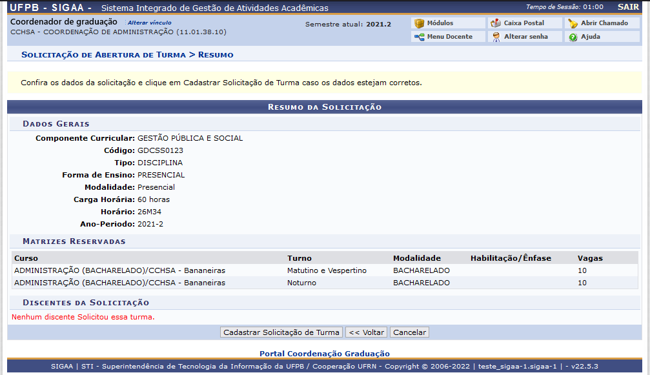Screen dimensions: 650x375
Task: Click CCHSA - COORDENAÇÃO DE ADMINISTRAÇÃO text
Action: (x=118, y=32)
